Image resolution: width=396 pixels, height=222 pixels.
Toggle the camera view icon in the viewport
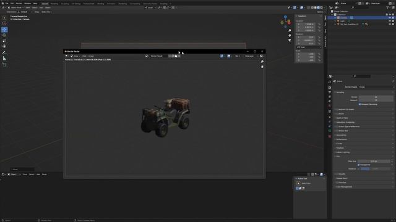[x=290, y=40]
